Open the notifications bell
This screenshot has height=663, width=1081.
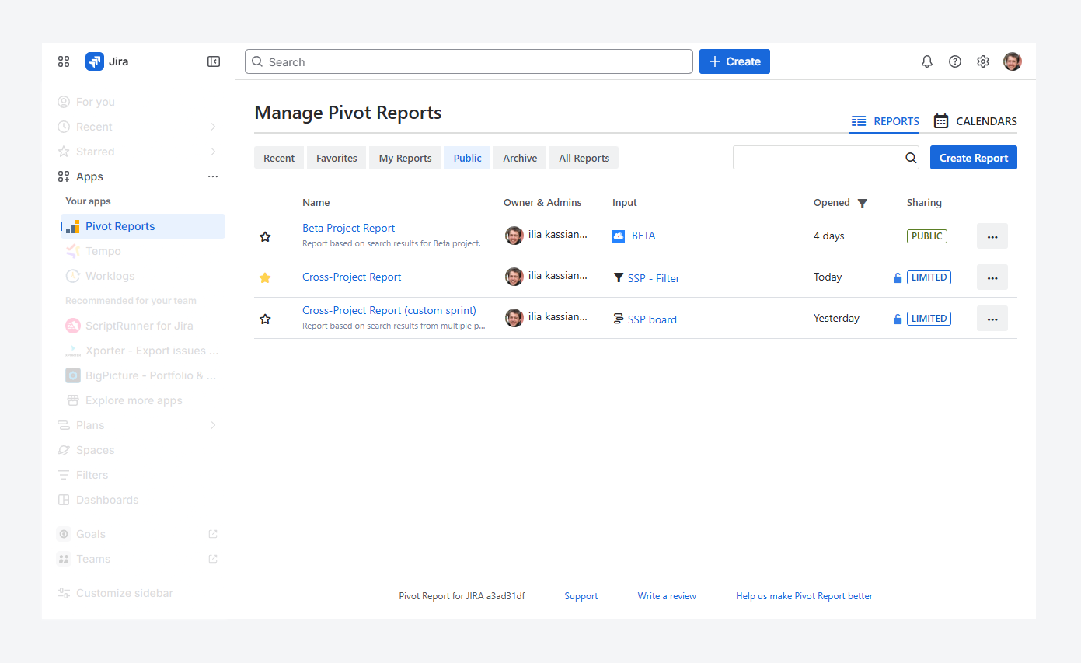(x=927, y=61)
